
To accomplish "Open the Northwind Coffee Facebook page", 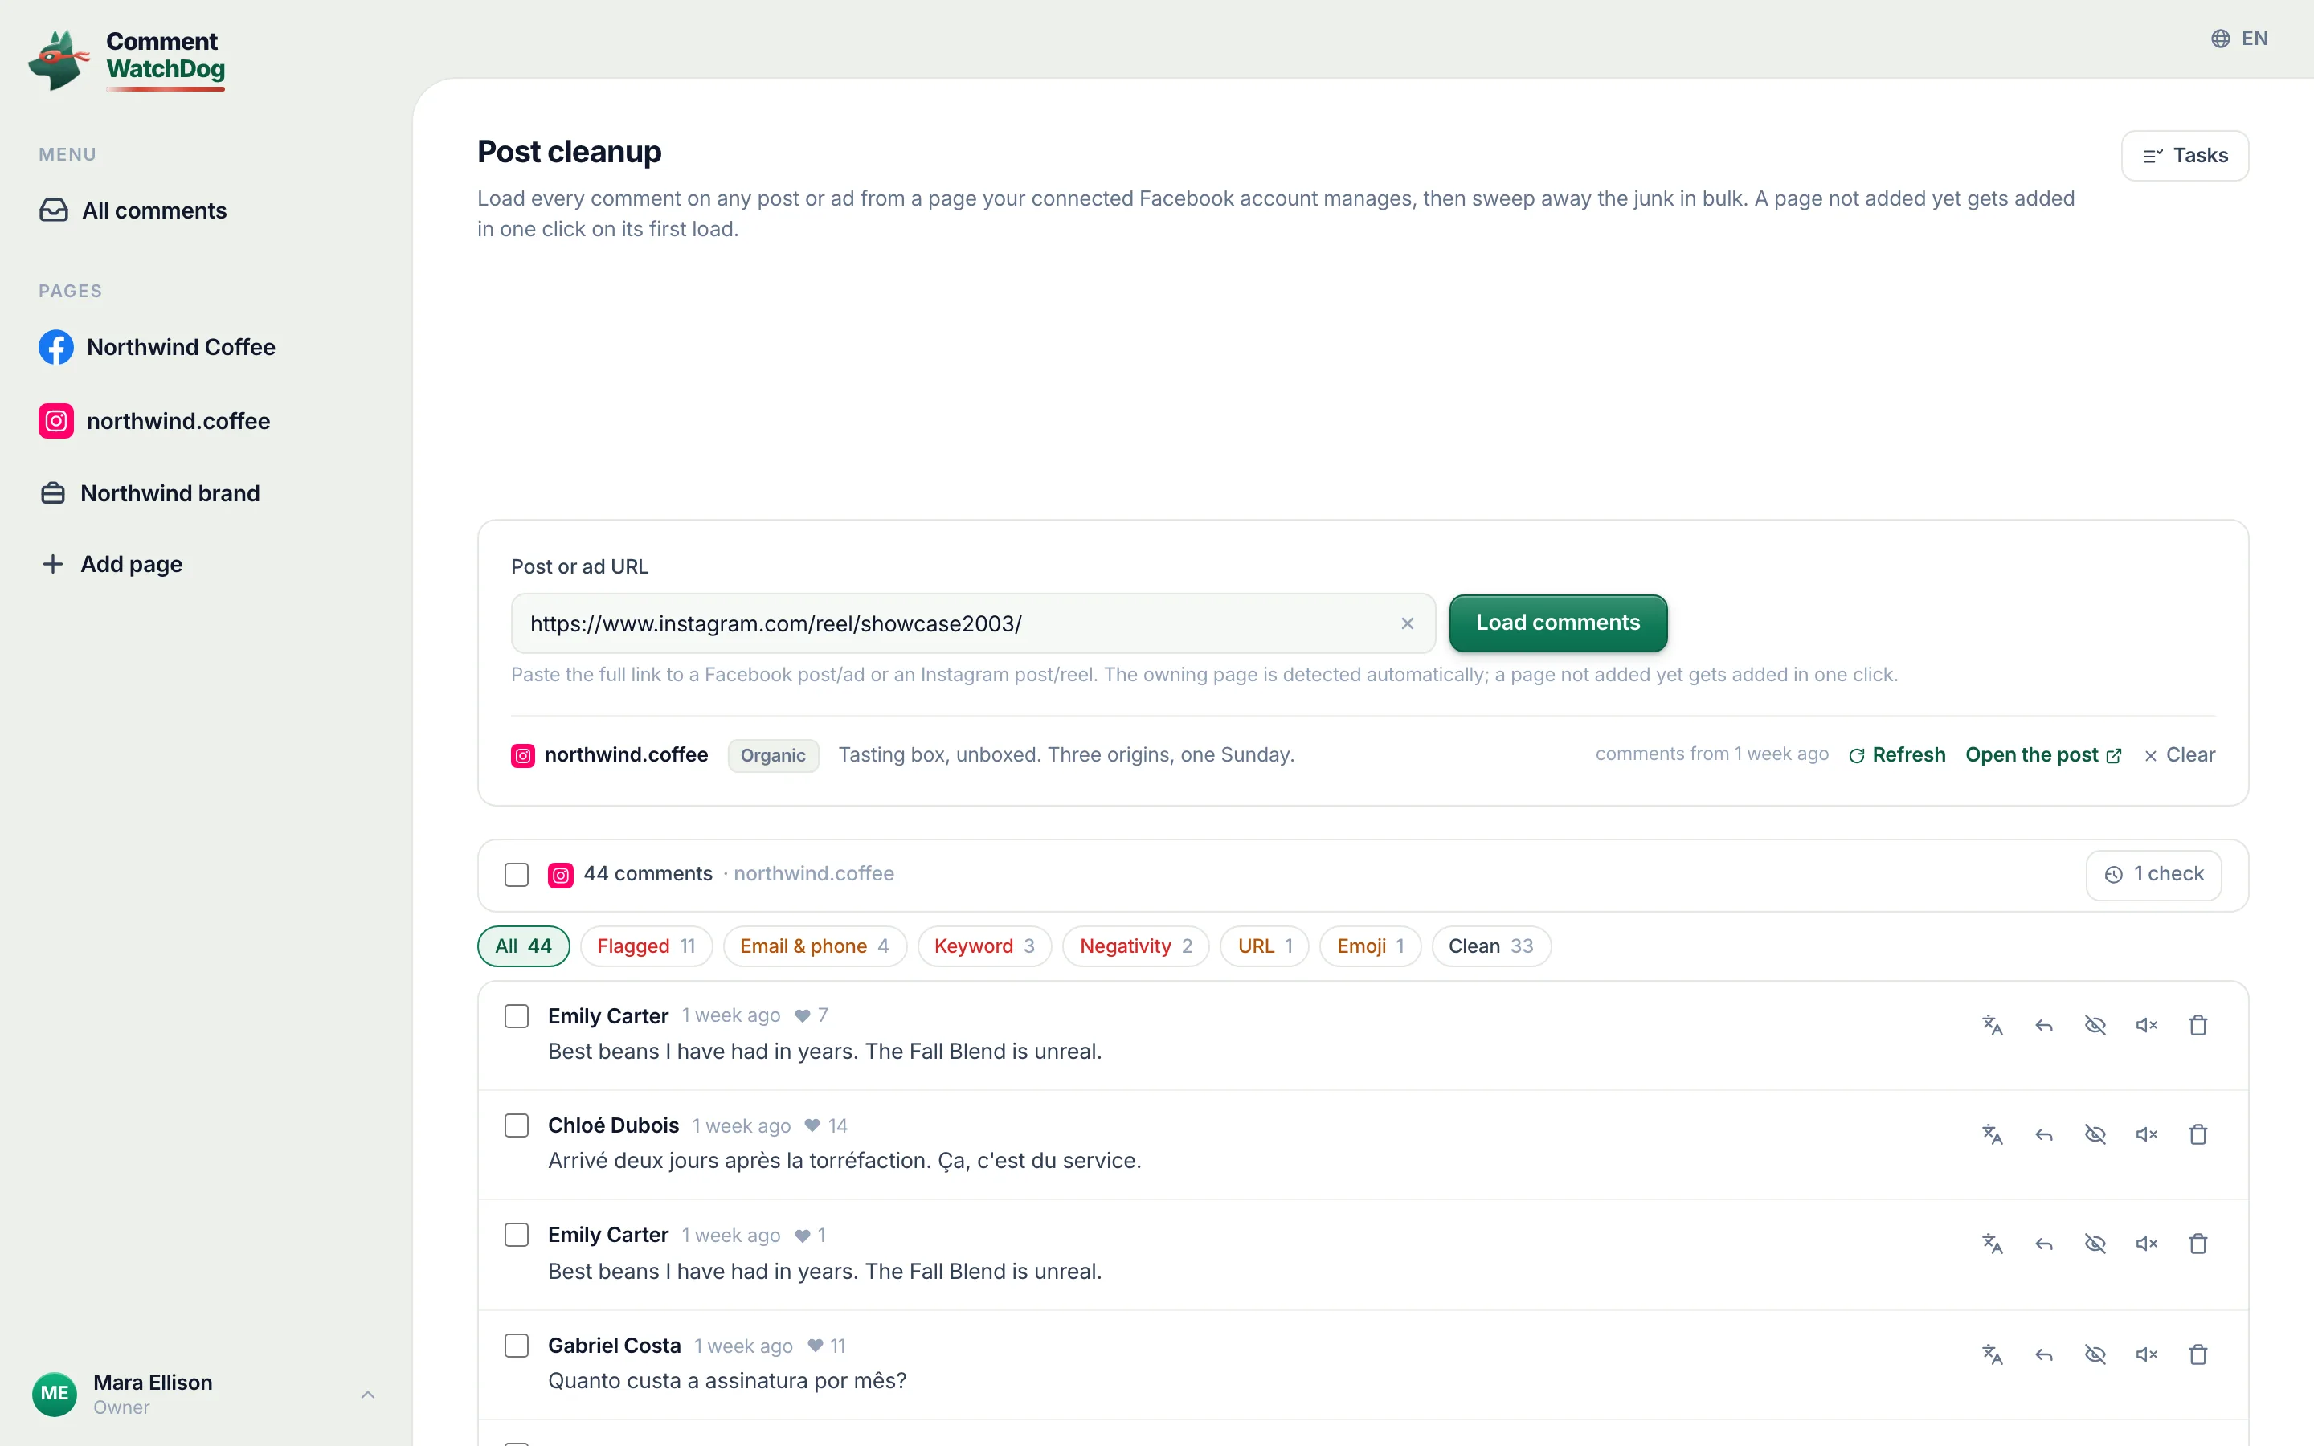I will [x=157, y=347].
